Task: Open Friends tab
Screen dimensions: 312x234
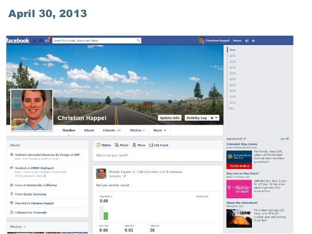Action: pyautogui.click(x=112, y=130)
